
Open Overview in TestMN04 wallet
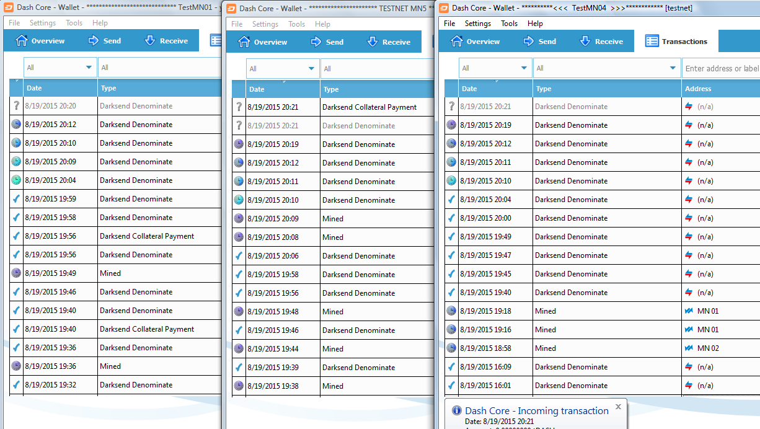point(475,42)
